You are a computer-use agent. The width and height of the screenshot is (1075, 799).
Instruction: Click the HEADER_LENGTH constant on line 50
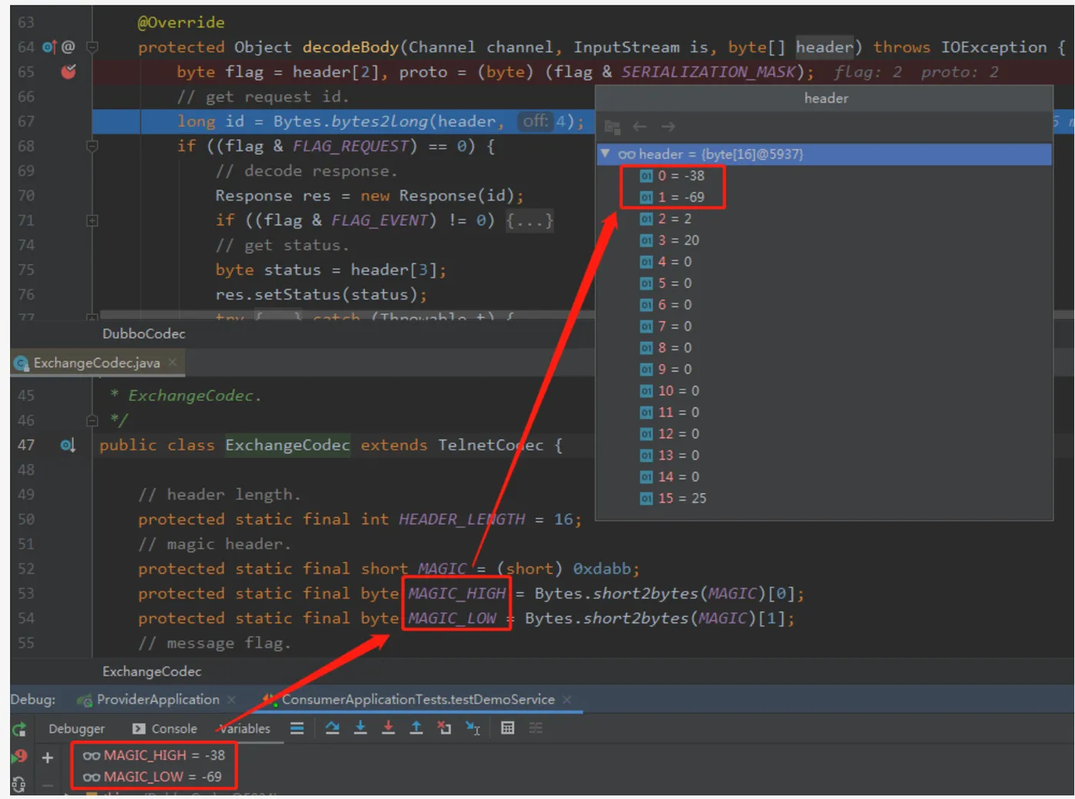tap(461, 519)
